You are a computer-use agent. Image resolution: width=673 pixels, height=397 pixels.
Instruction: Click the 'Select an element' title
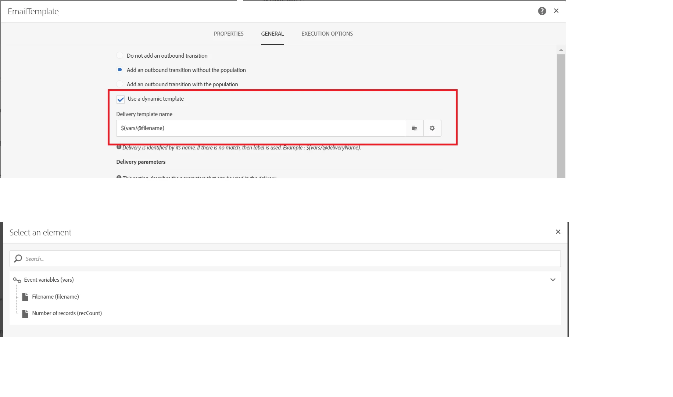(x=40, y=232)
